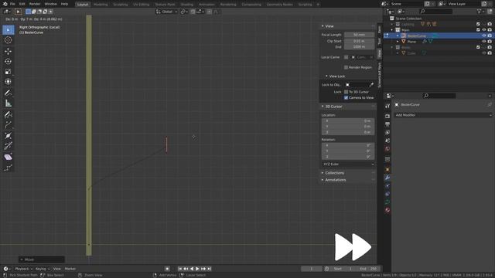Open the Object properties tab

387,170
